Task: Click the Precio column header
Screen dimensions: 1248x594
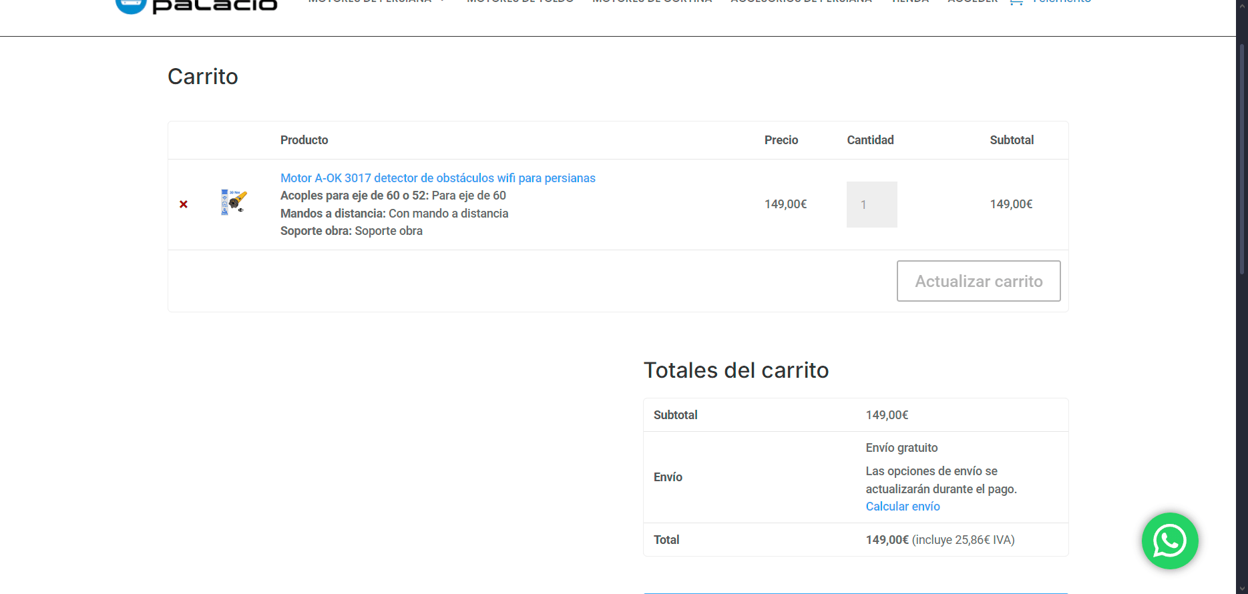Action: click(781, 140)
